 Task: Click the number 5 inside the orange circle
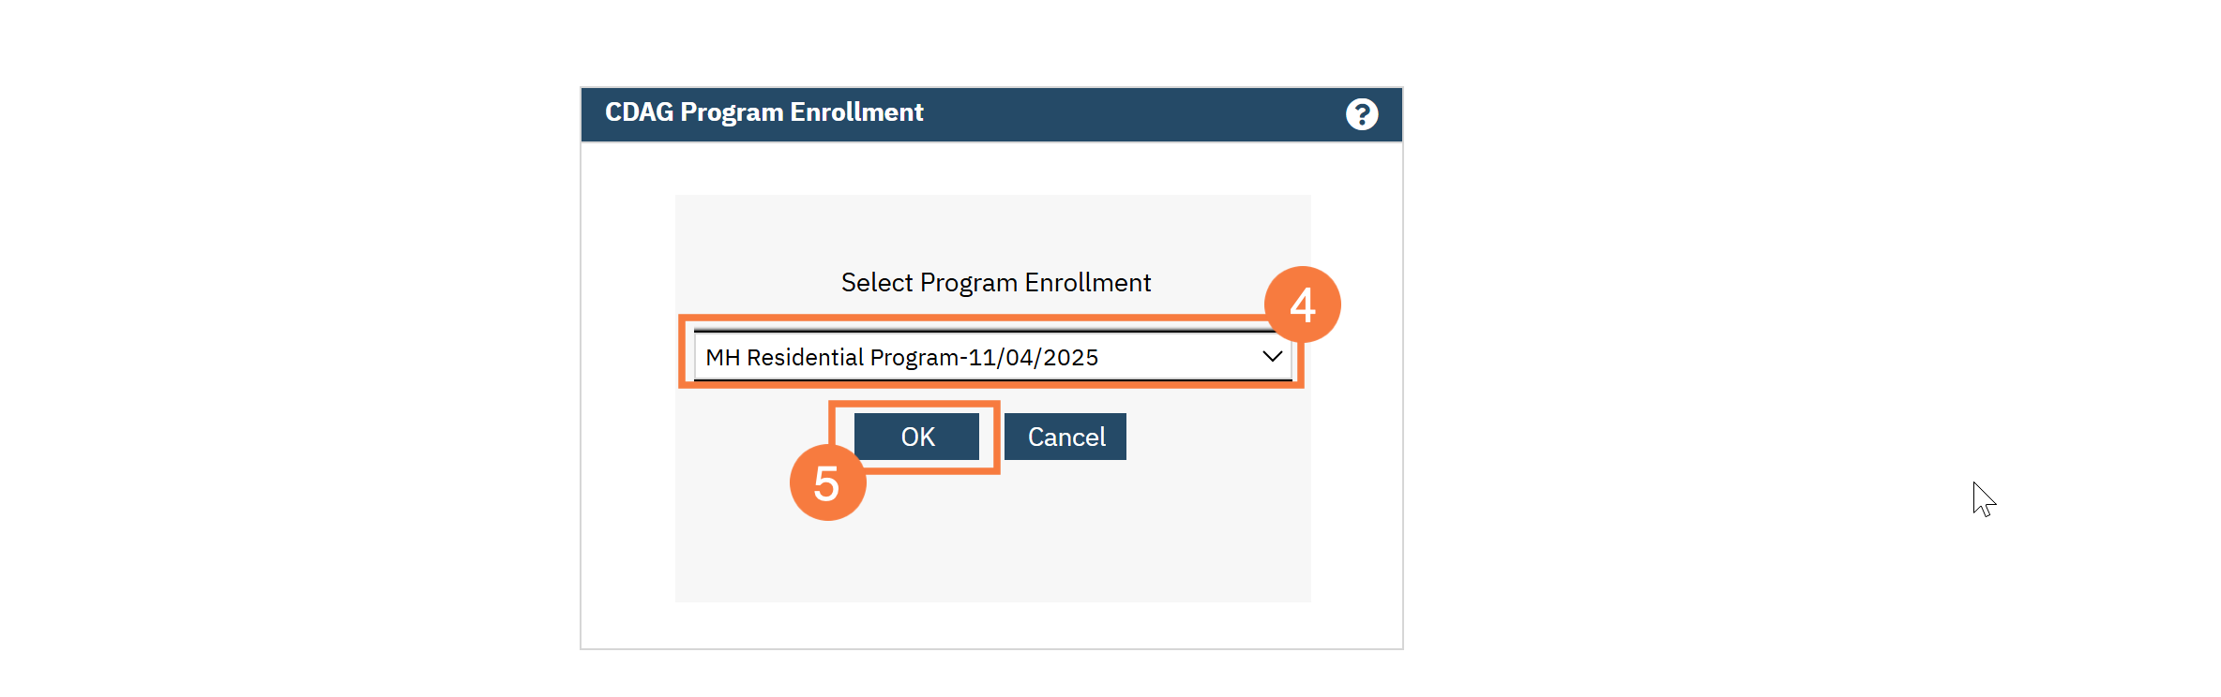[826, 484]
